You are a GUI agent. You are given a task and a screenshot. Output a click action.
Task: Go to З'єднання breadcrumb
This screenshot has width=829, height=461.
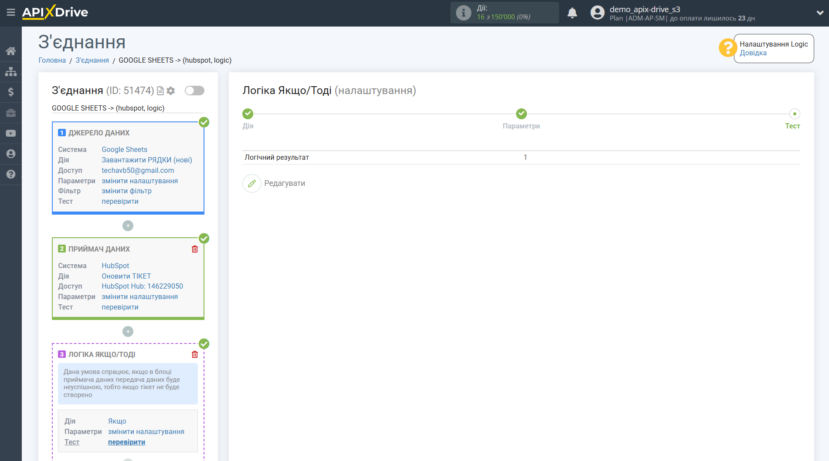92,60
